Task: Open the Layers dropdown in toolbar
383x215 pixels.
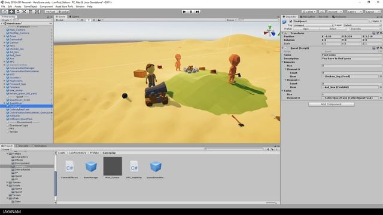Action: coord(354,12)
